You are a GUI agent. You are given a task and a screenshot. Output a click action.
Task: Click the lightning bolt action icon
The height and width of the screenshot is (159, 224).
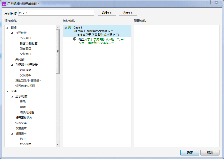[x=74, y=39]
